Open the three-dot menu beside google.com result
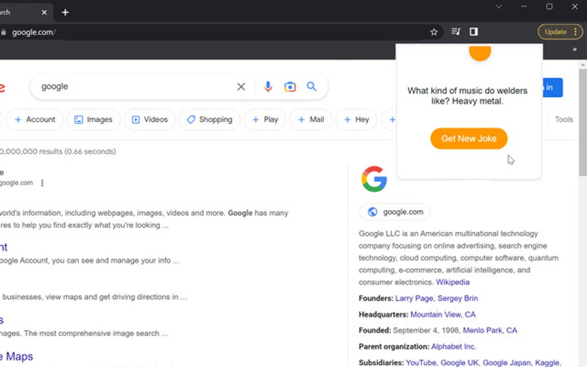Viewport: 587px width, 367px height. [42, 182]
